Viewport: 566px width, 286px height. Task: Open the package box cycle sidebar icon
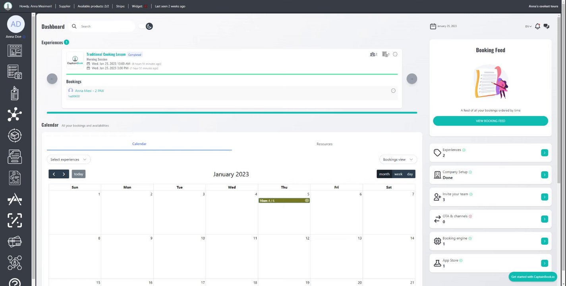(x=15, y=135)
